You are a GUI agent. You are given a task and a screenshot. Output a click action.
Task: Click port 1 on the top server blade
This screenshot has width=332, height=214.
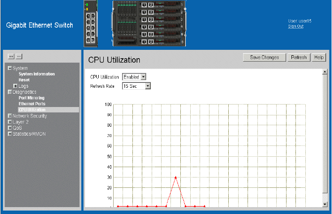click(x=144, y=4)
